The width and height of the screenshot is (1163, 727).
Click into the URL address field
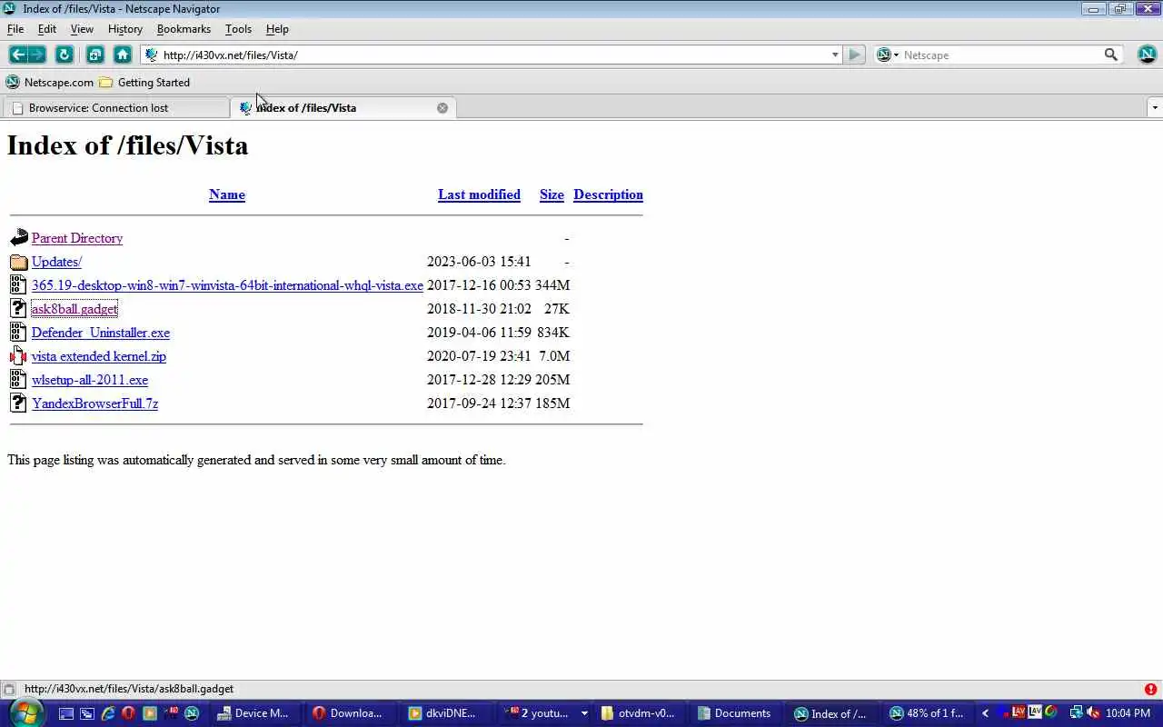(x=491, y=55)
